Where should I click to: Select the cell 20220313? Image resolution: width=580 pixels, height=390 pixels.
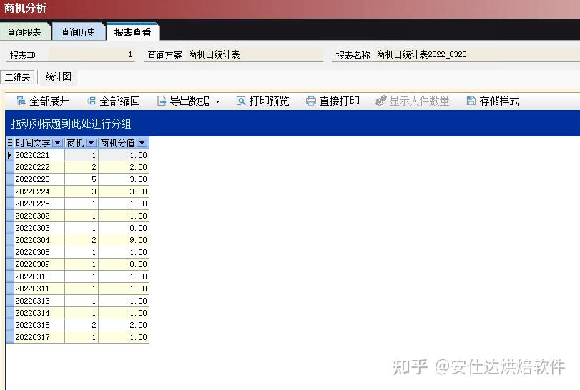(39, 301)
